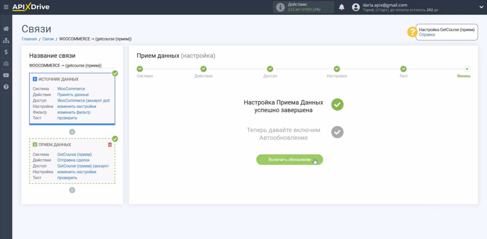
Task: Go to Настройки step marker
Action: tap(337, 69)
